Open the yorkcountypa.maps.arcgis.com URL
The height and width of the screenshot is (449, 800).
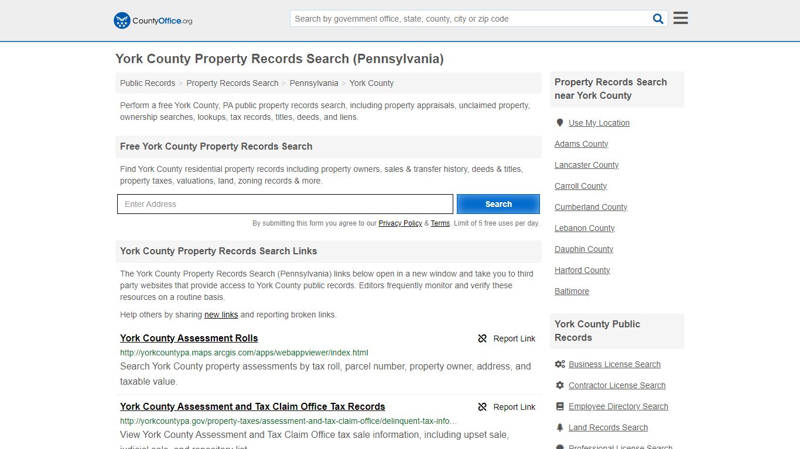pyautogui.click(x=244, y=353)
